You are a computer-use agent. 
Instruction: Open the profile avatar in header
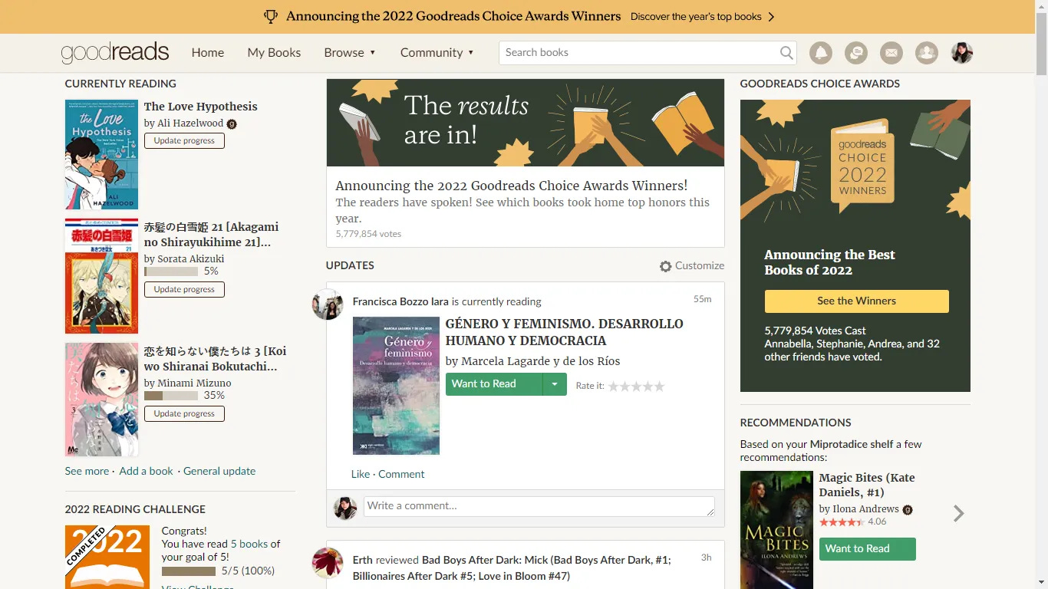coord(962,53)
